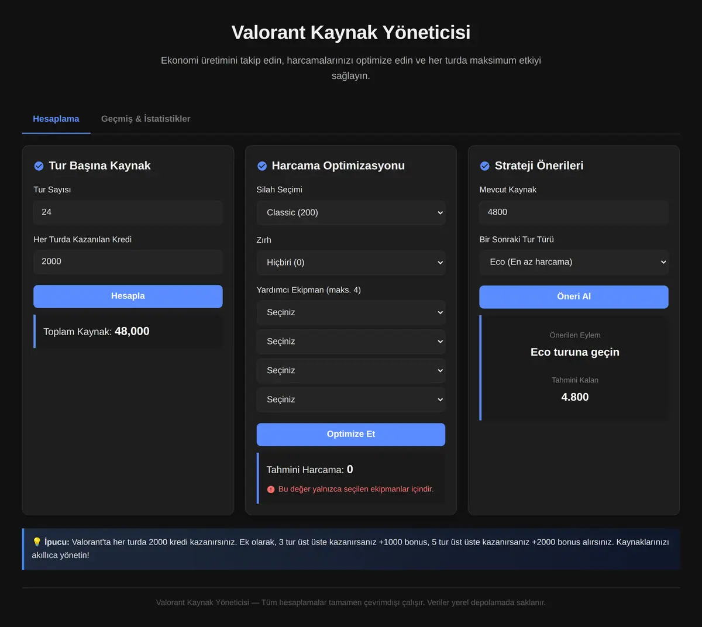
Task: Click the footer text about çevrimdışı hesaplamalar
Action: coord(351,602)
